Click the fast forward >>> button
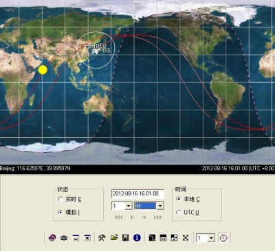Image resolution: width=275 pixels, height=251 pixels. coord(157,217)
